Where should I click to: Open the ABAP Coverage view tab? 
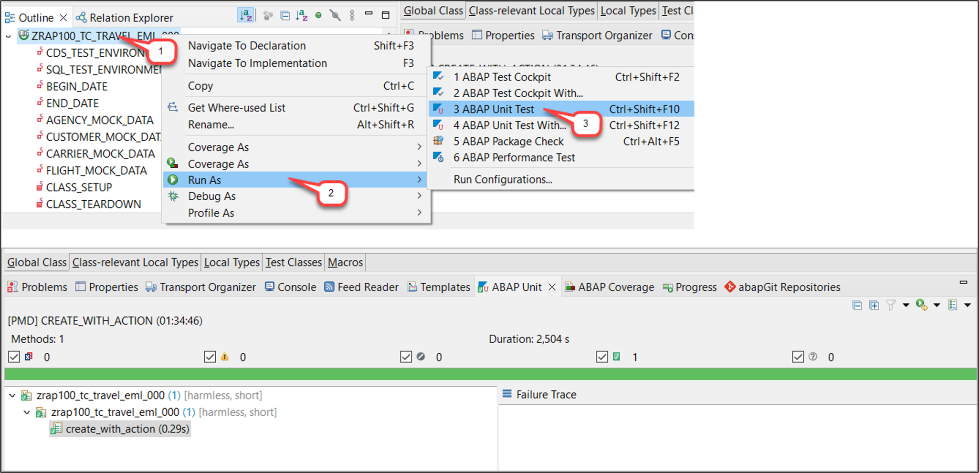[610, 287]
